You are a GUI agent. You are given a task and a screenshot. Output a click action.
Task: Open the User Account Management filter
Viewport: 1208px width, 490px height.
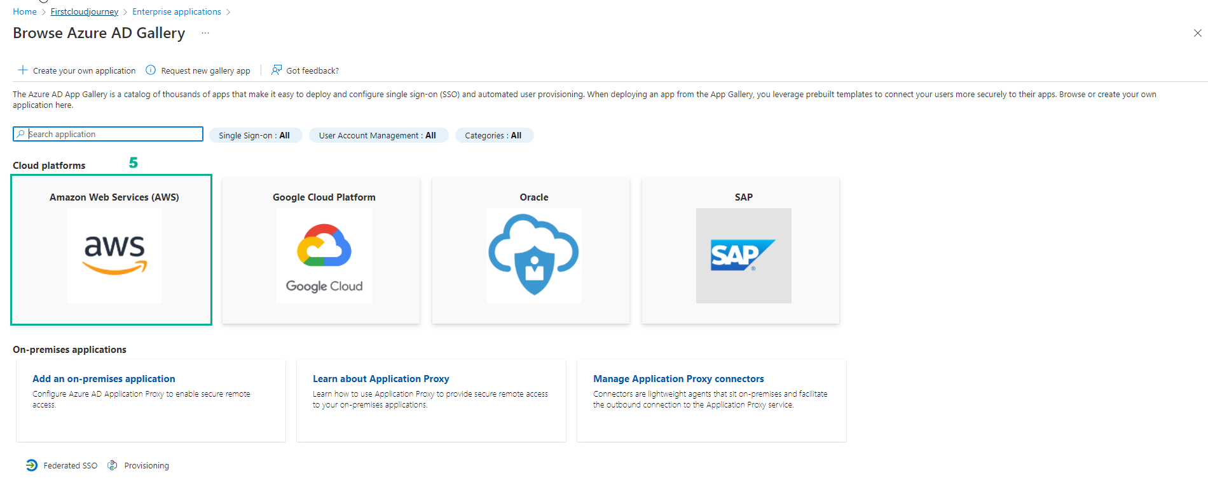(x=378, y=135)
